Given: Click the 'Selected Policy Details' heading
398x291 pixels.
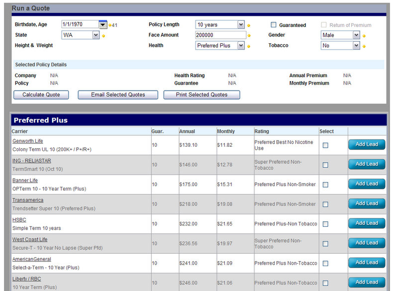Looking at the screenshot, I should 41,65.
